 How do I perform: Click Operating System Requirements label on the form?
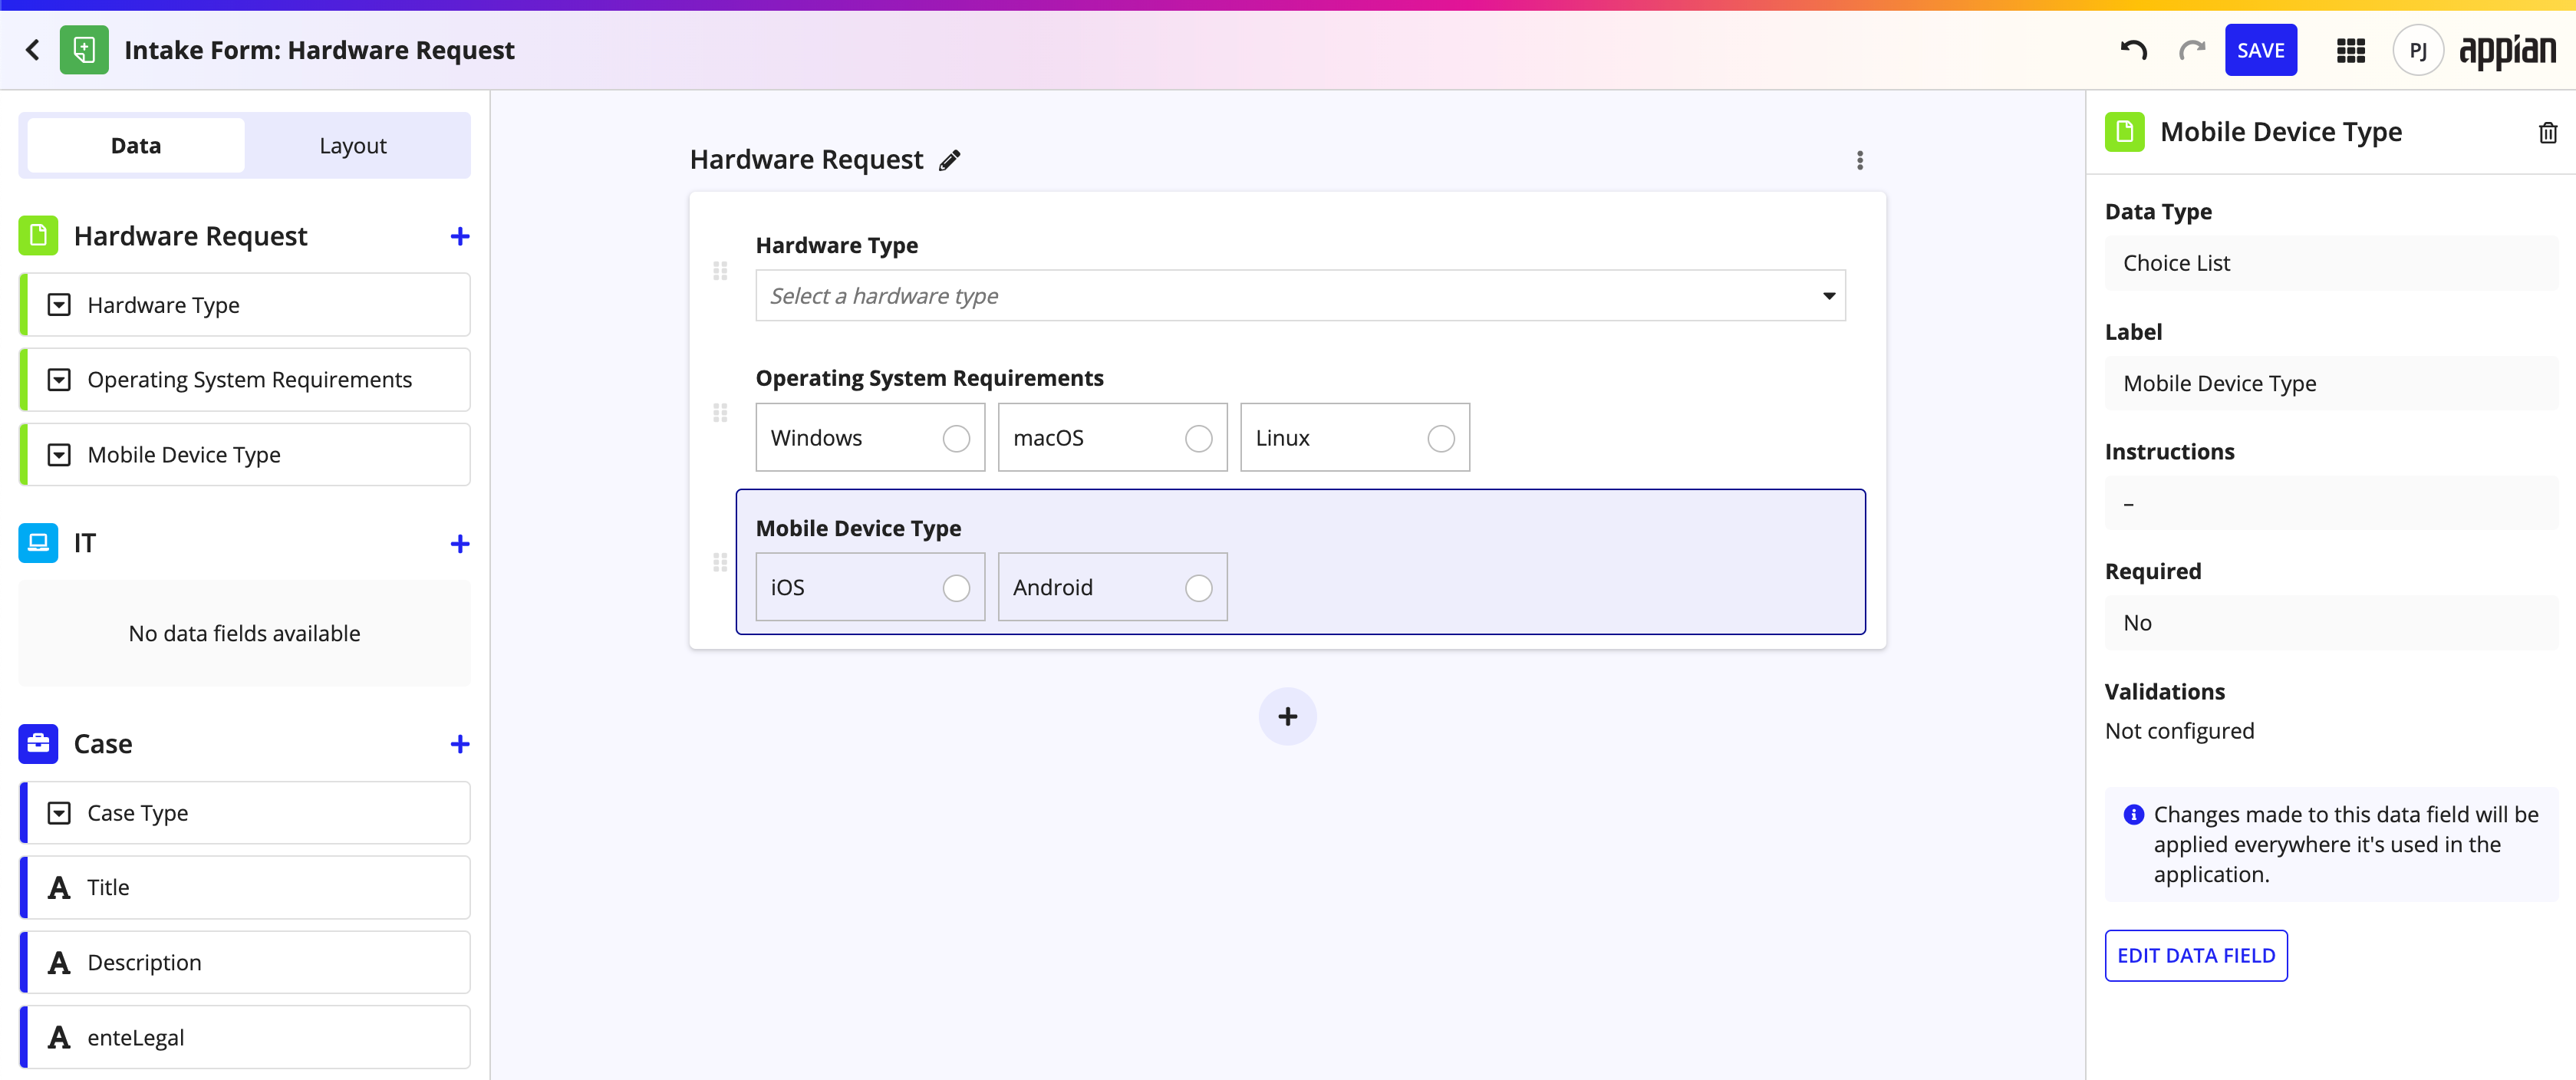click(x=929, y=378)
